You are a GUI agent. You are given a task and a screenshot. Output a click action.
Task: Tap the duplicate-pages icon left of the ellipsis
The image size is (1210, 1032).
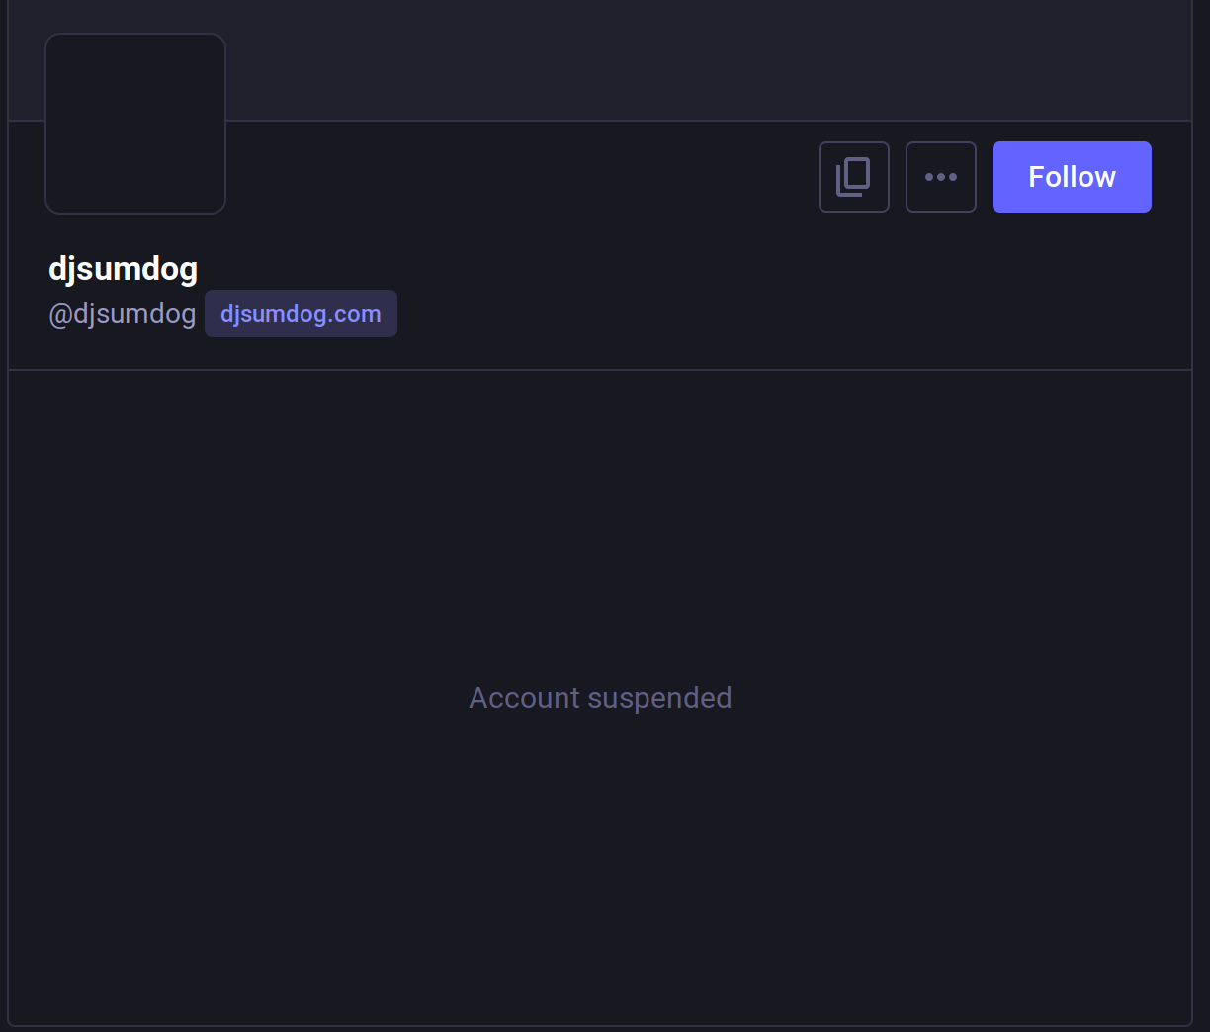(853, 177)
